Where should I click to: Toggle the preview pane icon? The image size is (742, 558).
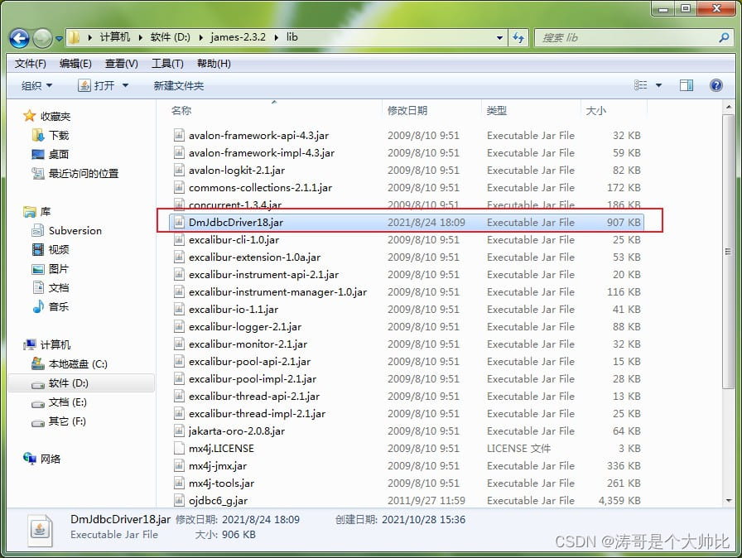[x=687, y=85]
